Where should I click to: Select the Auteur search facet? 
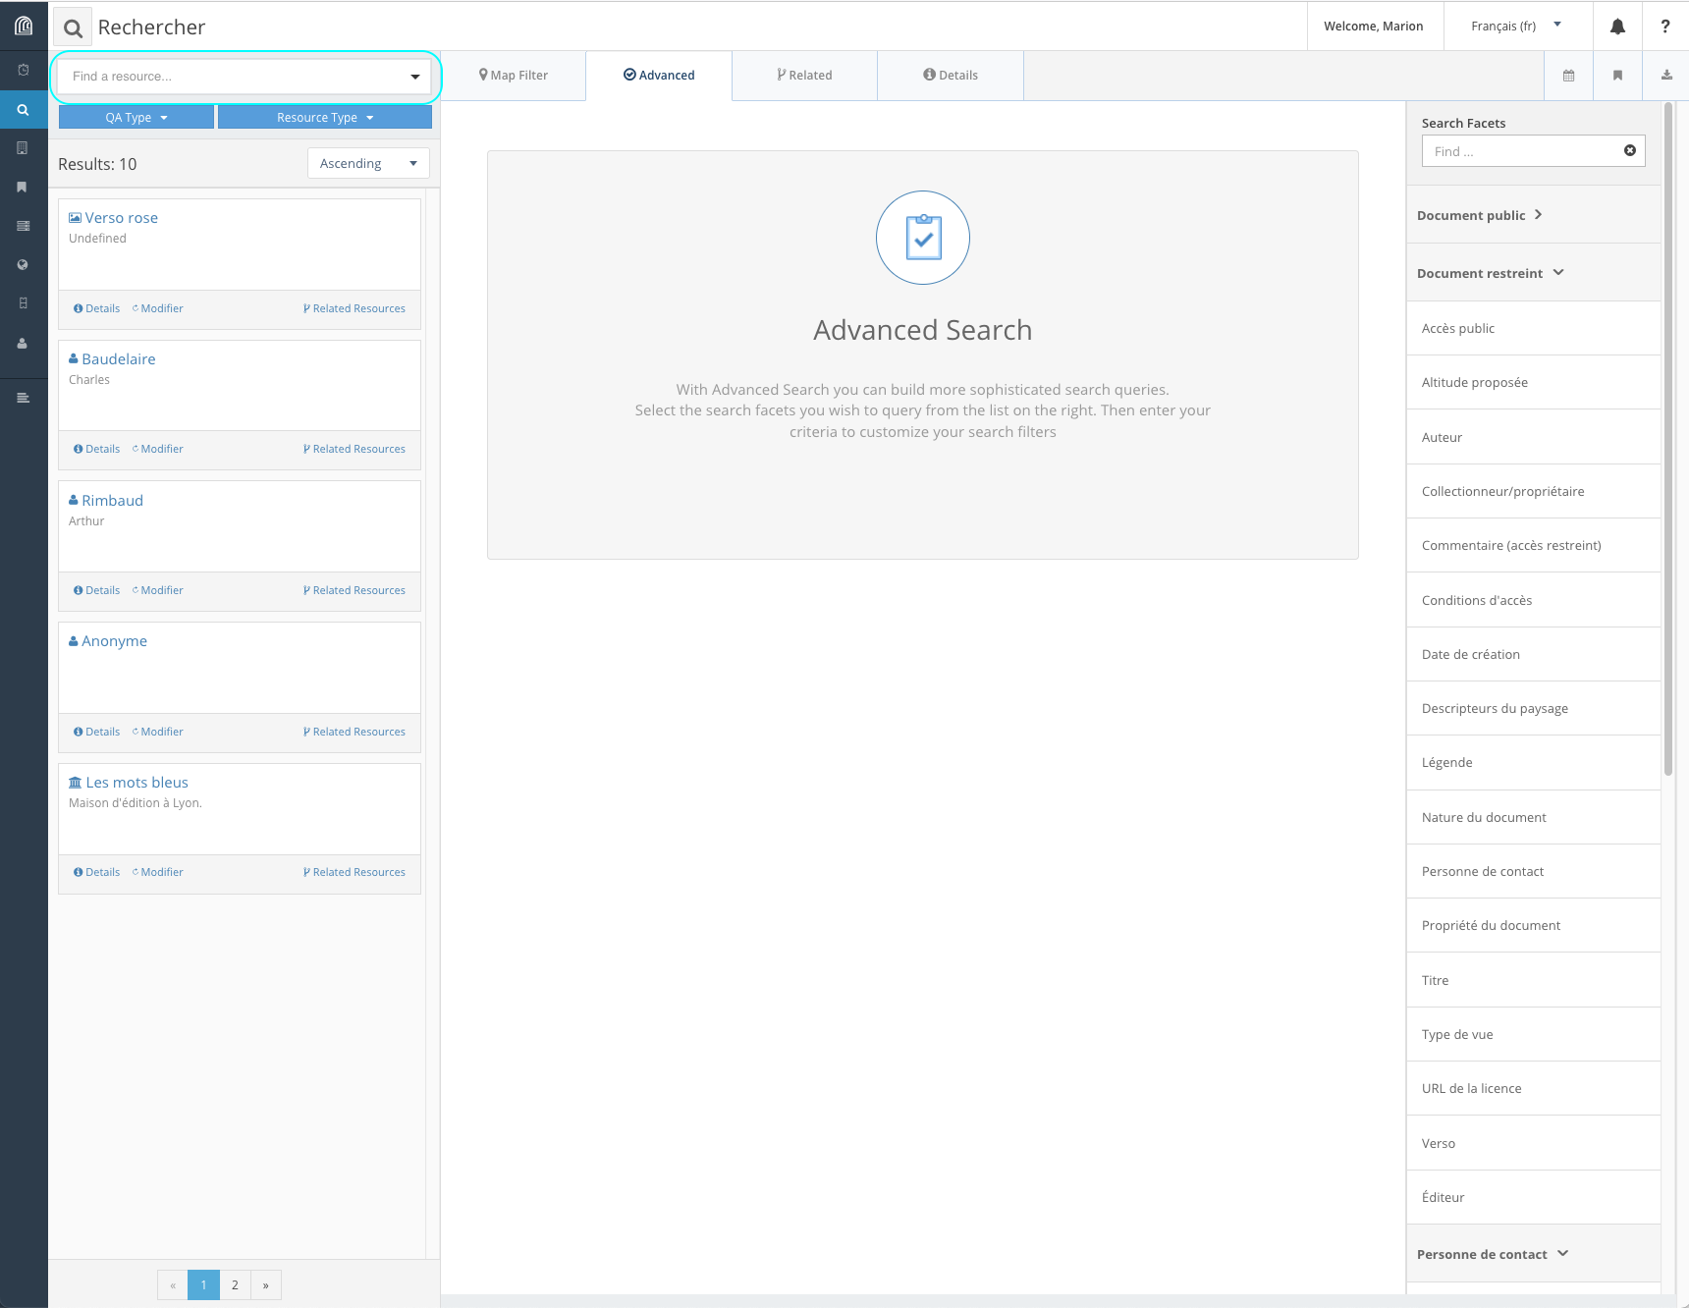pos(1442,438)
